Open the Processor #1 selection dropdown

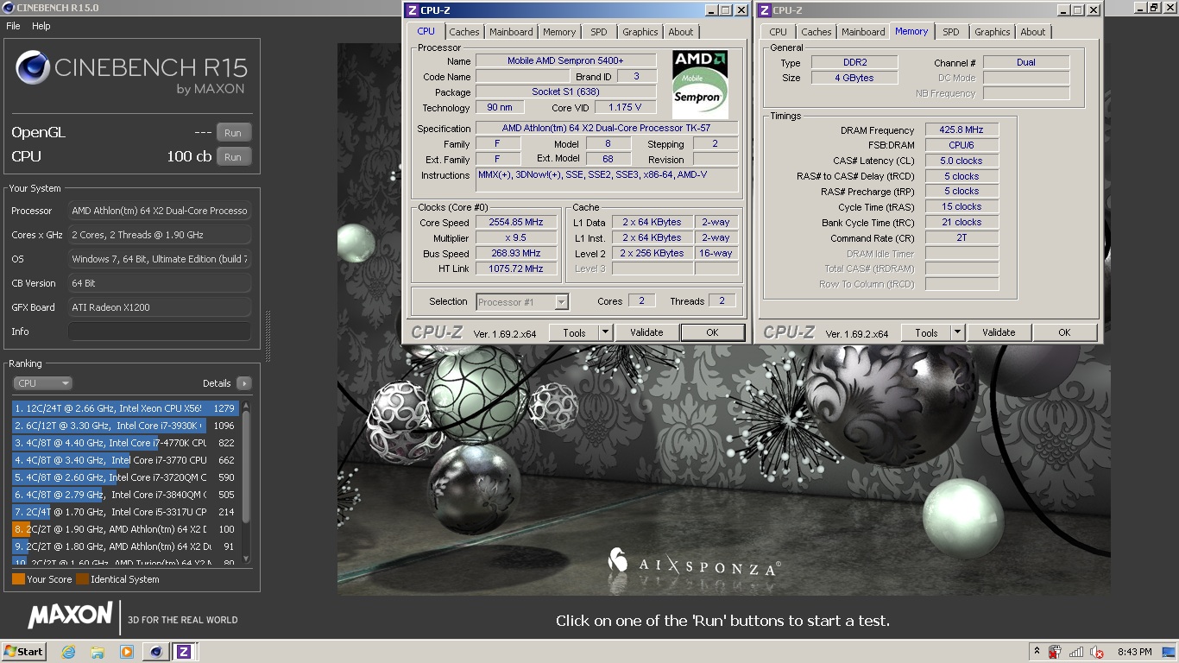tap(522, 302)
